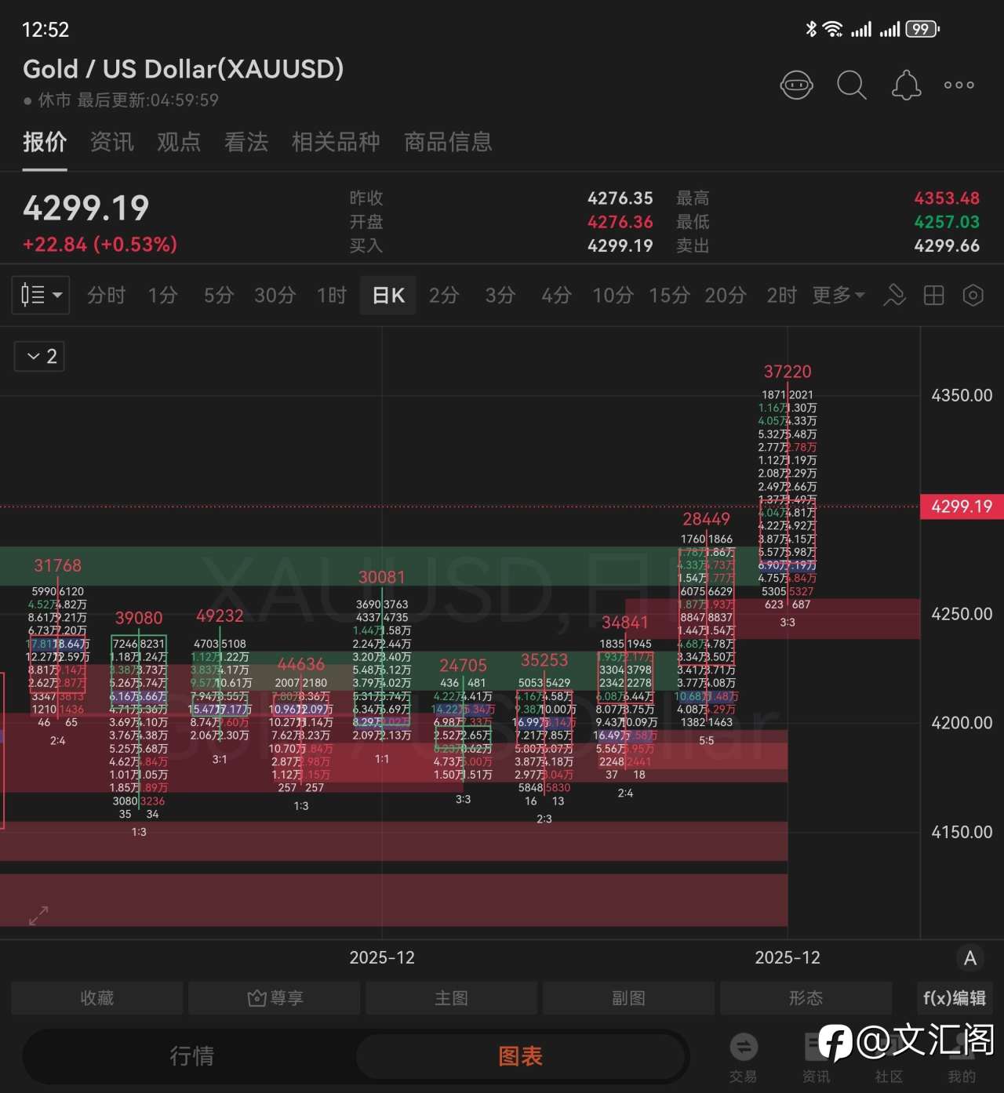Open the drawing tools pencil icon

point(894,296)
